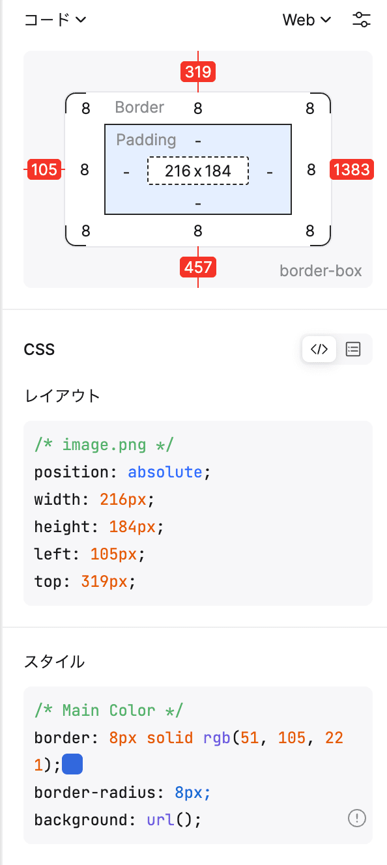Open the code settings sliders icon
The image size is (387, 865).
click(362, 20)
